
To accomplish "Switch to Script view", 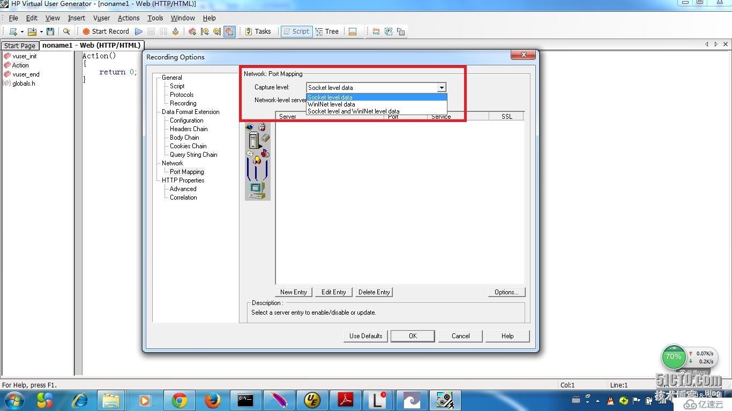I will [x=296, y=32].
